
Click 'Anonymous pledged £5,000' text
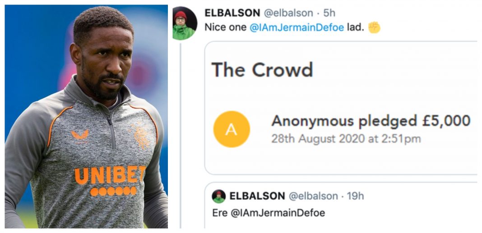coord(371,121)
